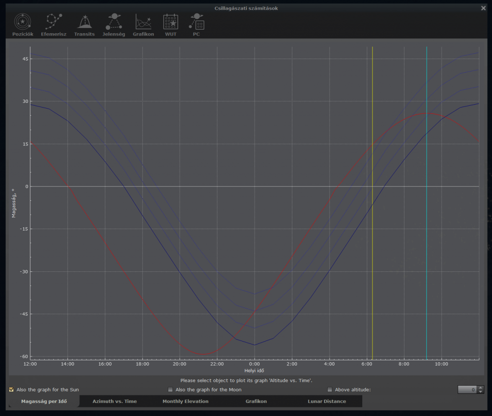Click the altitude limit number field
Viewport: 492px width, 416px height.
coord(467,390)
